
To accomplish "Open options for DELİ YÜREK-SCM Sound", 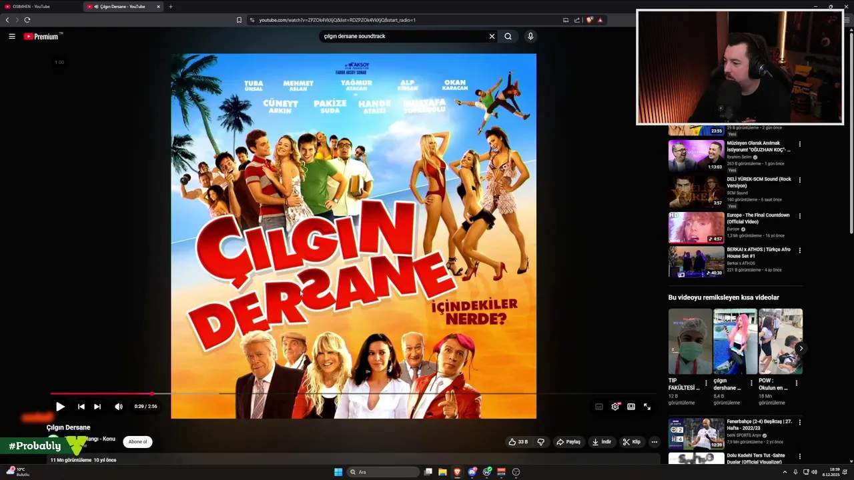I will click(x=799, y=180).
